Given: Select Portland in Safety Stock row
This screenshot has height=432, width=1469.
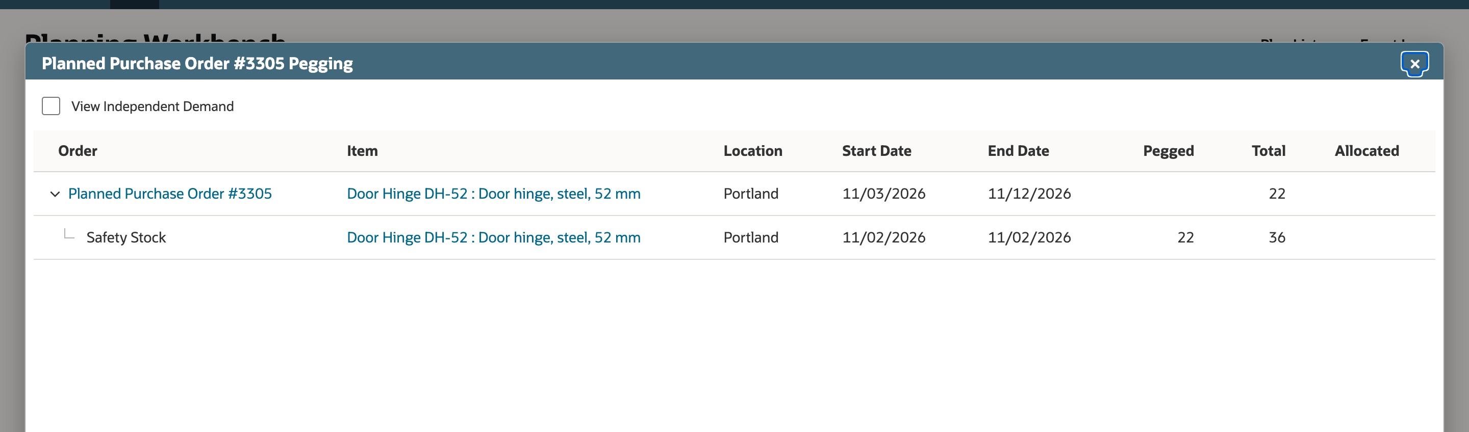Looking at the screenshot, I should pyautogui.click(x=750, y=238).
